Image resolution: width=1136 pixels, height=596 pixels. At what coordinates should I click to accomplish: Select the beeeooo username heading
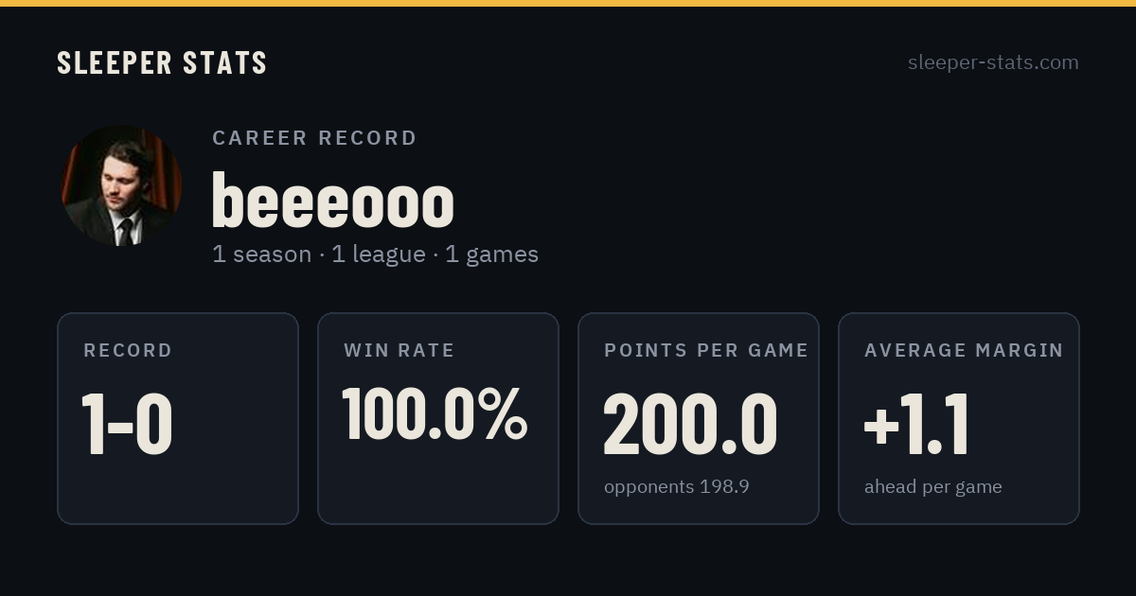[332, 200]
